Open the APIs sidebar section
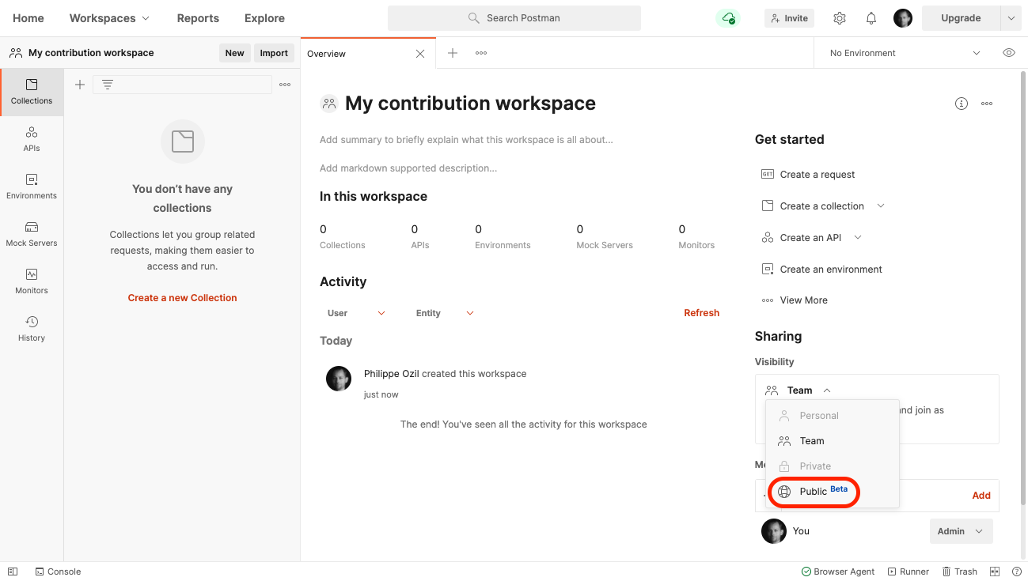Viewport: 1028px width, 581px height. tap(32, 139)
